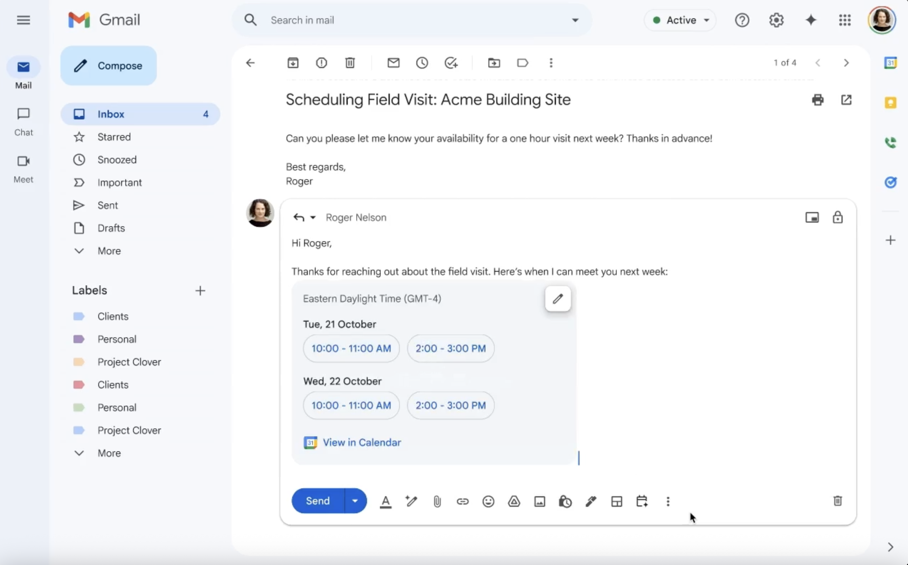Report this email as spam
Viewport: 908px width, 565px height.
pyautogui.click(x=321, y=63)
